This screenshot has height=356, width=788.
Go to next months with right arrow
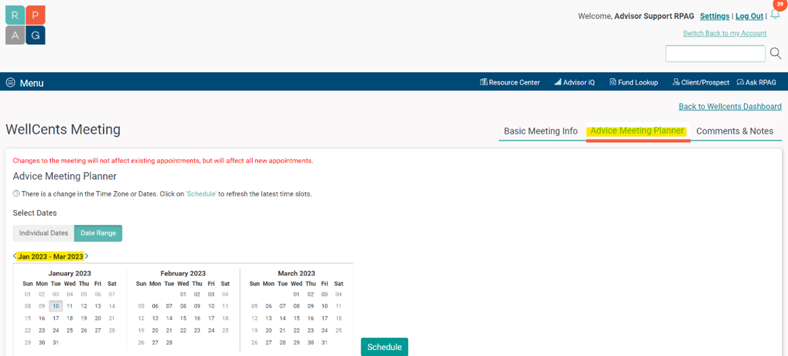coord(86,256)
